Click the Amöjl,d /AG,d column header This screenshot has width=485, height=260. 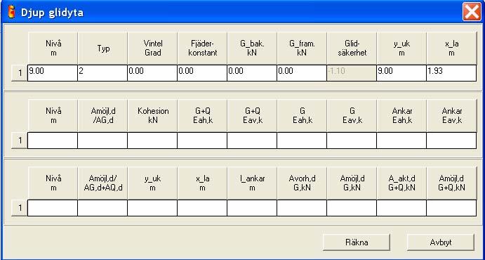point(102,116)
